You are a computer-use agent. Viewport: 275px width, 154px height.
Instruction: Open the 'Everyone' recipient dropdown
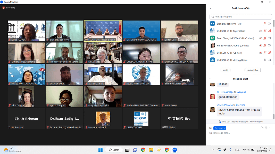[x=220, y=128]
